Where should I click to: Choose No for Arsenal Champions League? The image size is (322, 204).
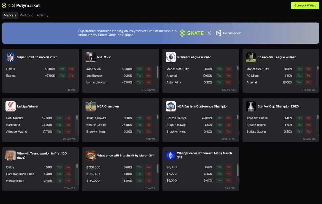click(x=308, y=82)
